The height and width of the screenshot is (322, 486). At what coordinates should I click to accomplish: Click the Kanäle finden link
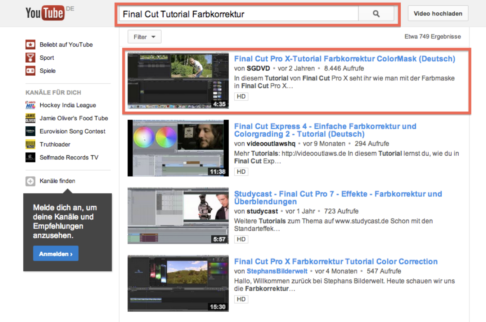tap(58, 181)
